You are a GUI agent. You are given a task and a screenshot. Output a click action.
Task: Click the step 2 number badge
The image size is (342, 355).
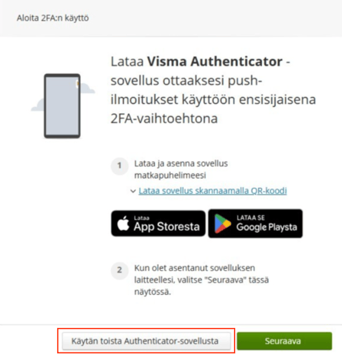pyautogui.click(x=119, y=270)
